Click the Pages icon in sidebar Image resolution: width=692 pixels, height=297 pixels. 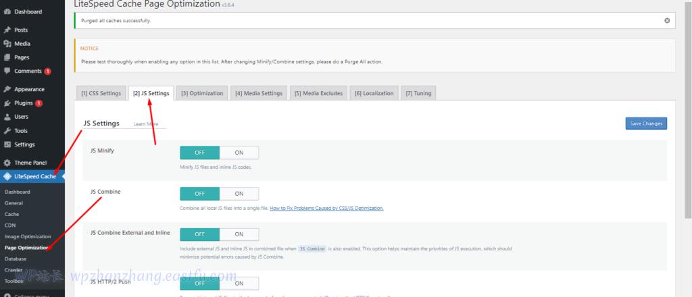pos(7,57)
